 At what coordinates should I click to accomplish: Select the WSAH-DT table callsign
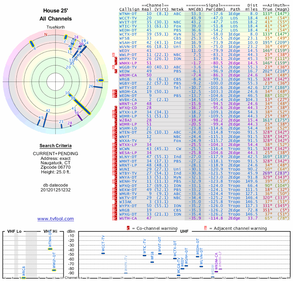(128, 42)
